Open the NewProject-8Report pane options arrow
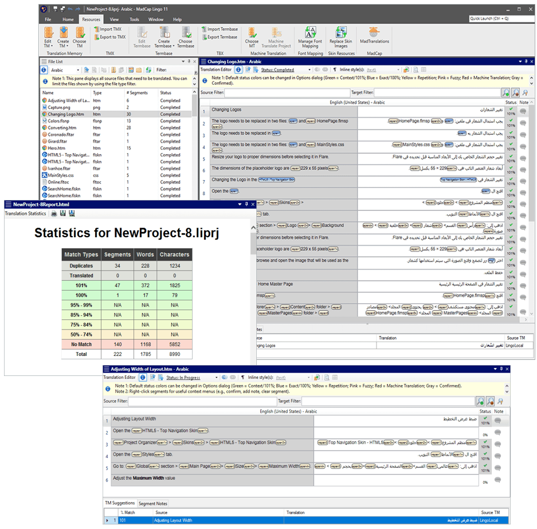This screenshot has height=529, width=537. point(240,205)
